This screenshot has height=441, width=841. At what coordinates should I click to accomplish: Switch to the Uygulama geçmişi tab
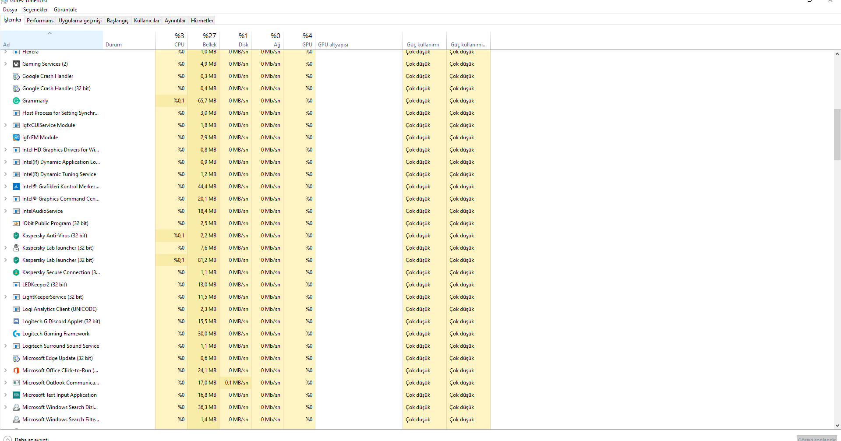[80, 21]
